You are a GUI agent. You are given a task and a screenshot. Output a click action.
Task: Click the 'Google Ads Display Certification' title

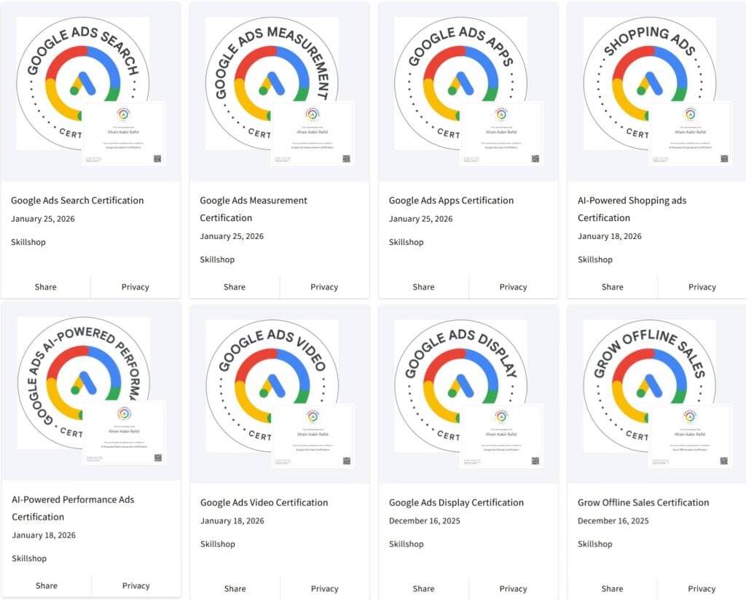click(x=456, y=502)
